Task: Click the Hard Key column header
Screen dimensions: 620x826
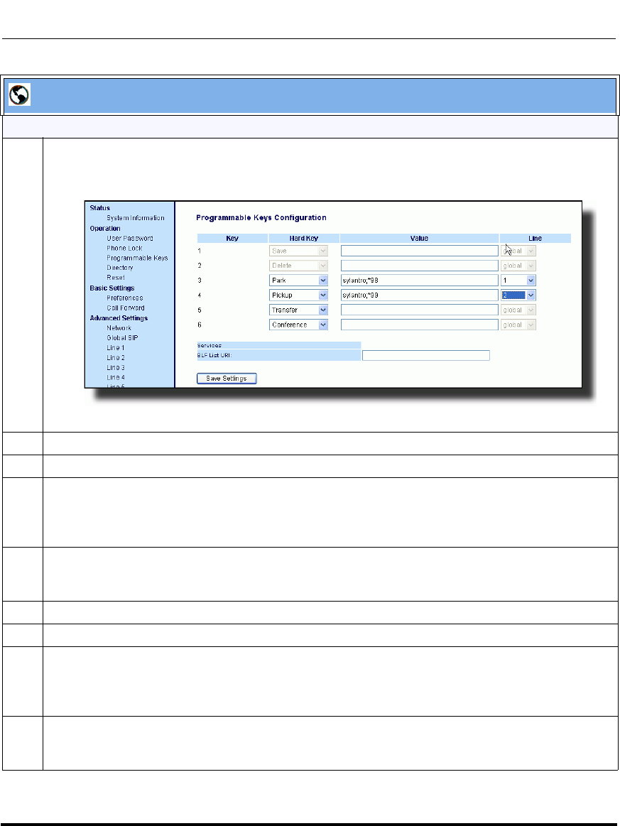Action: tap(304, 239)
